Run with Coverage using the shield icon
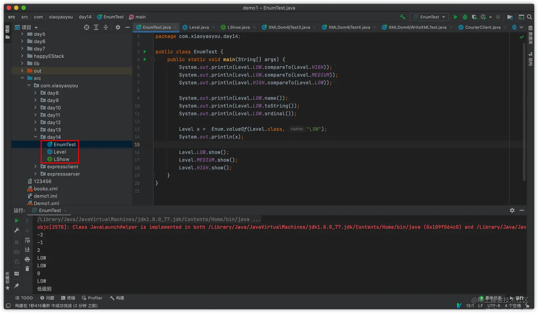This screenshot has width=538, height=313. [474, 17]
